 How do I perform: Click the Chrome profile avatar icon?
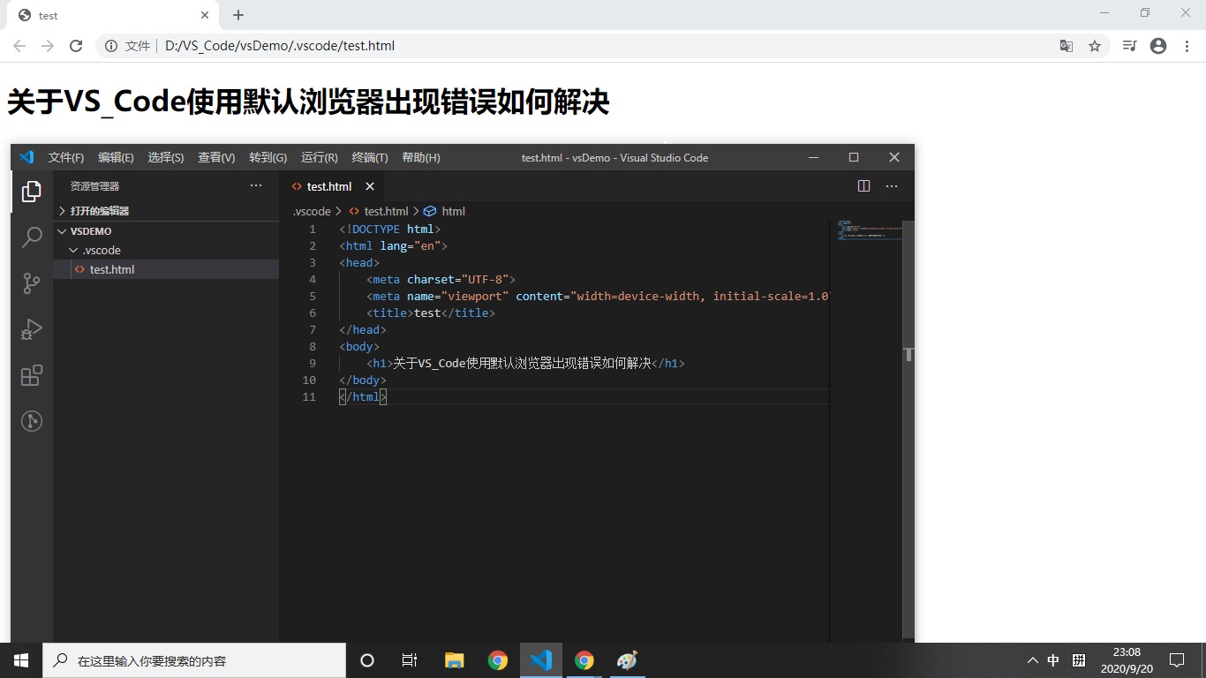1157,45
